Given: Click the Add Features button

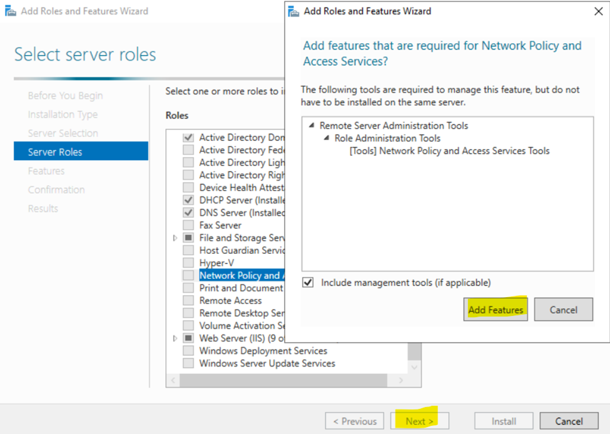Looking at the screenshot, I should click(496, 310).
